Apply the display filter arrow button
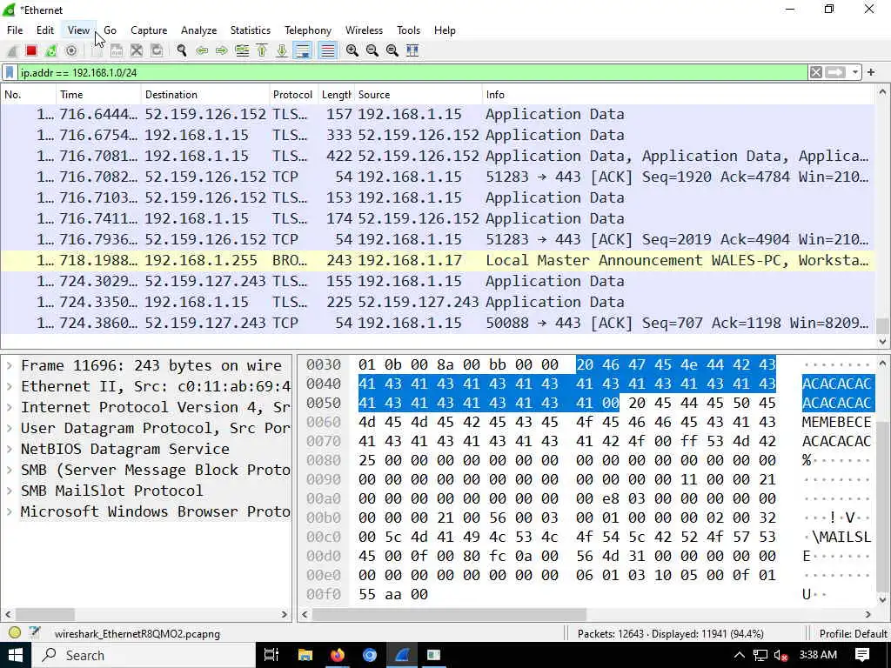 click(835, 73)
